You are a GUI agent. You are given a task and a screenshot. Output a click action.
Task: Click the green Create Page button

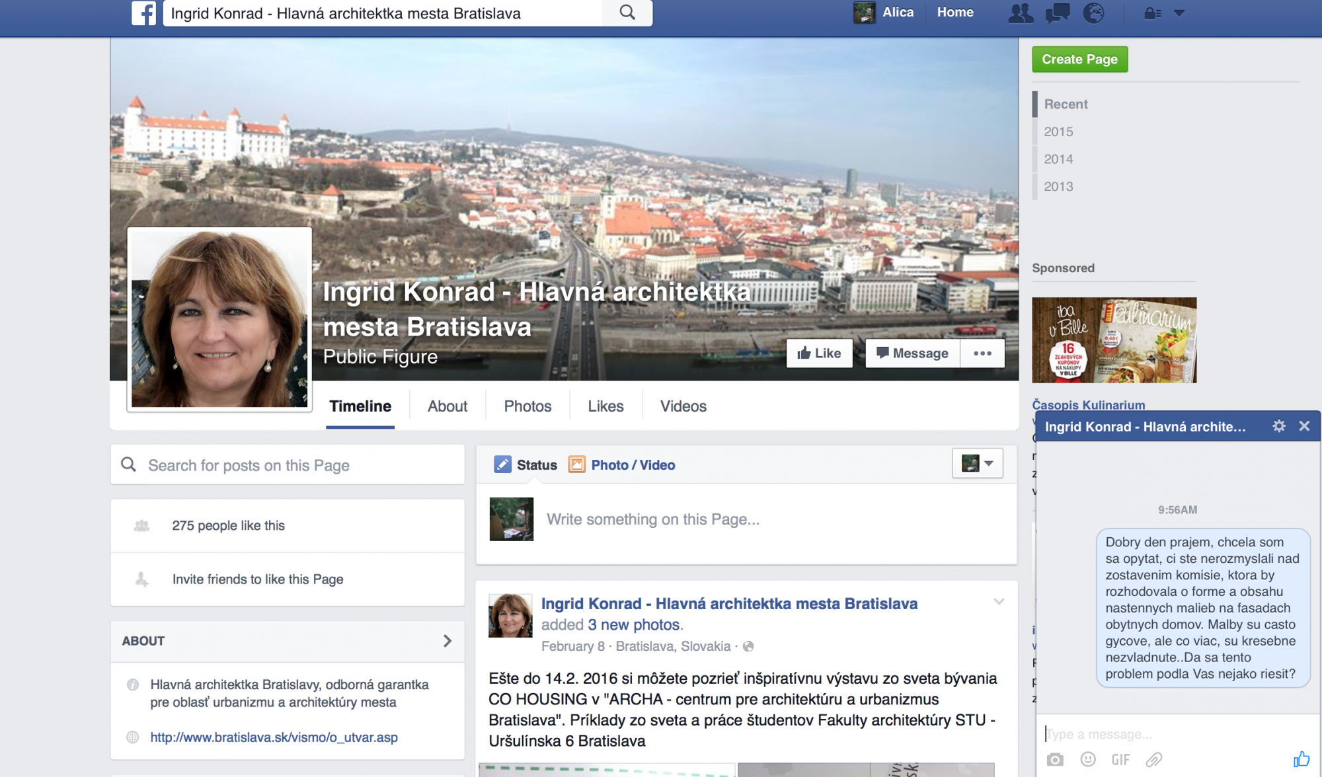pos(1079,59)
